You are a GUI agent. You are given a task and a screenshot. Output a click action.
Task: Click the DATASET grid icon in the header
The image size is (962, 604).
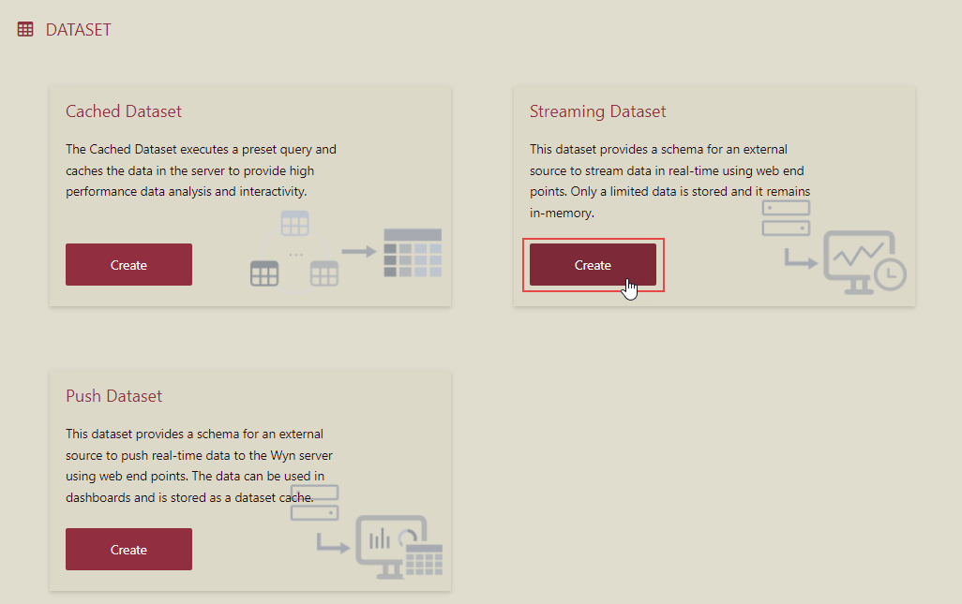[24, 28]
